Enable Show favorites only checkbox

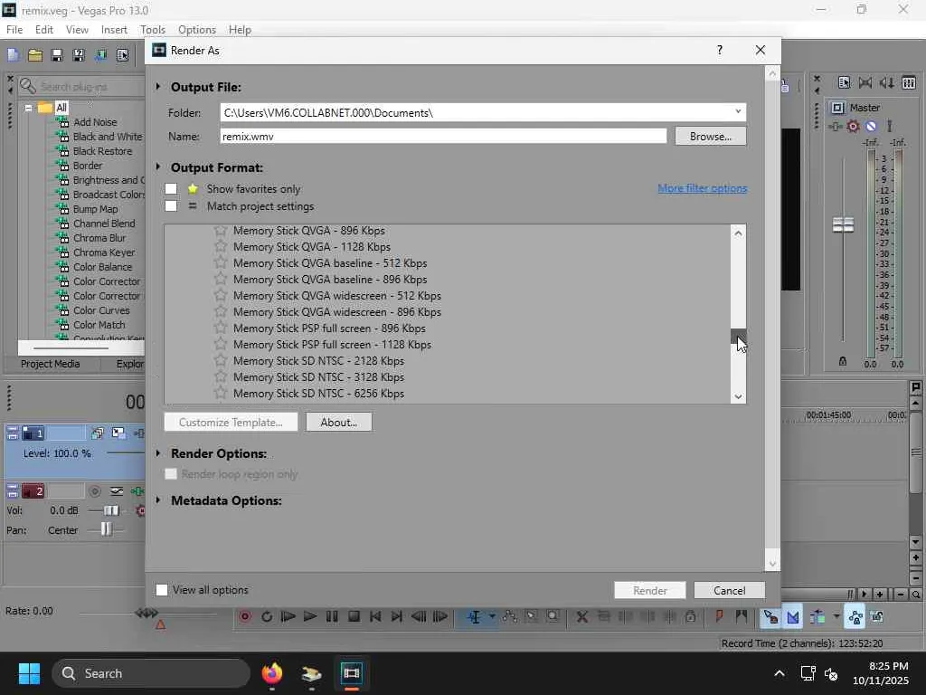tap(171, 189)
